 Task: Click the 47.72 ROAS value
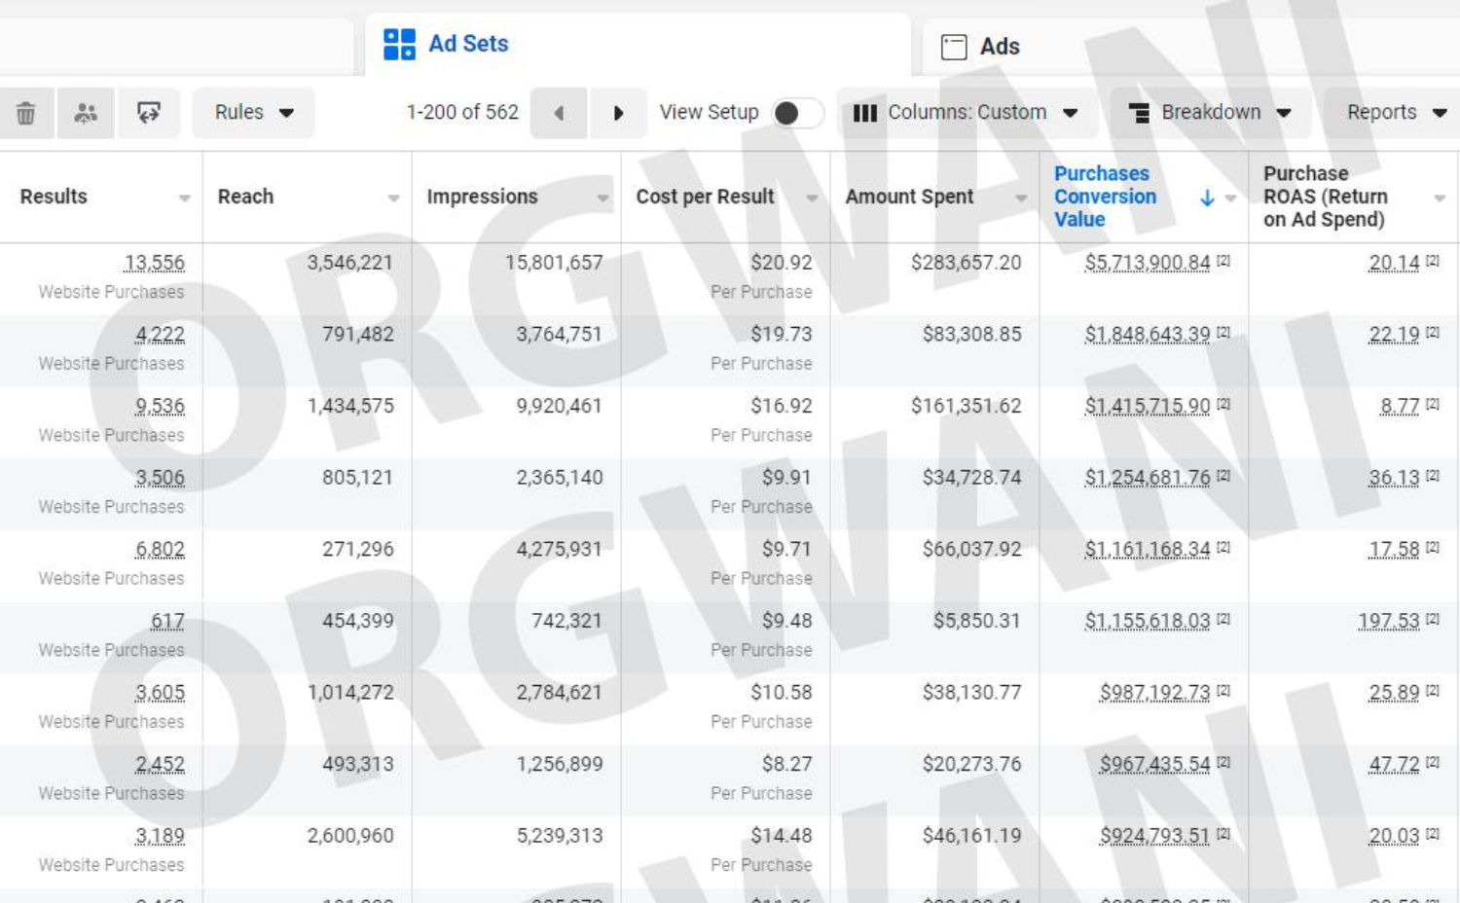[x=1394, y=764]
